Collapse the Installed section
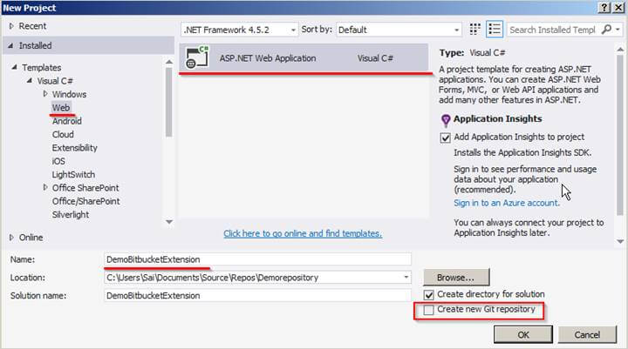Screen dimensions: 628x349 [10, 46]
